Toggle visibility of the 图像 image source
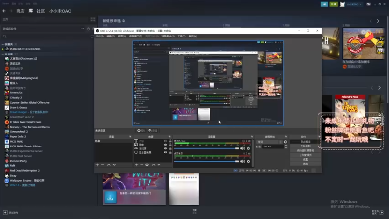 165,145
